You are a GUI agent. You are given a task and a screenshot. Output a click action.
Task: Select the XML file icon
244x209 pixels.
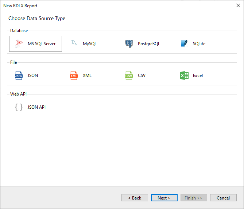[x=74, y=76]
